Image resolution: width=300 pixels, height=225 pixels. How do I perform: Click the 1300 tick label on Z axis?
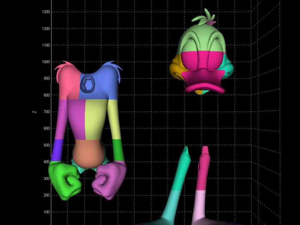[x=46, y=12]
